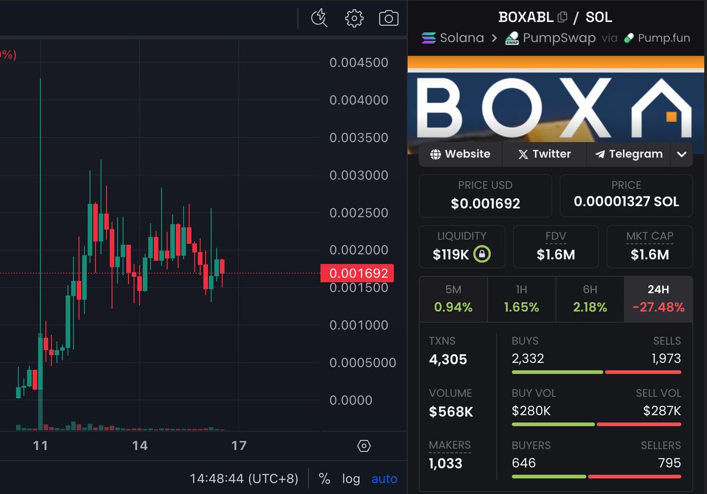Click the BOXABL / SOL pair title
This screenshot has width=707, height=494.
[x=556, y=17]
